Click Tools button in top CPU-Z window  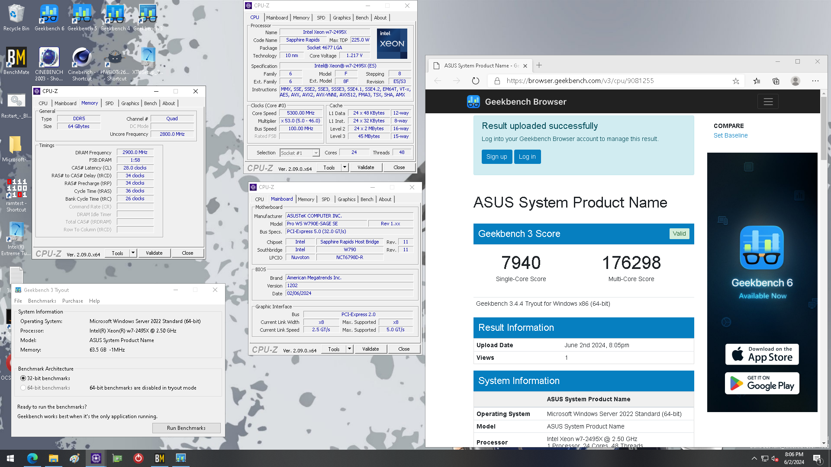[329, 167]
